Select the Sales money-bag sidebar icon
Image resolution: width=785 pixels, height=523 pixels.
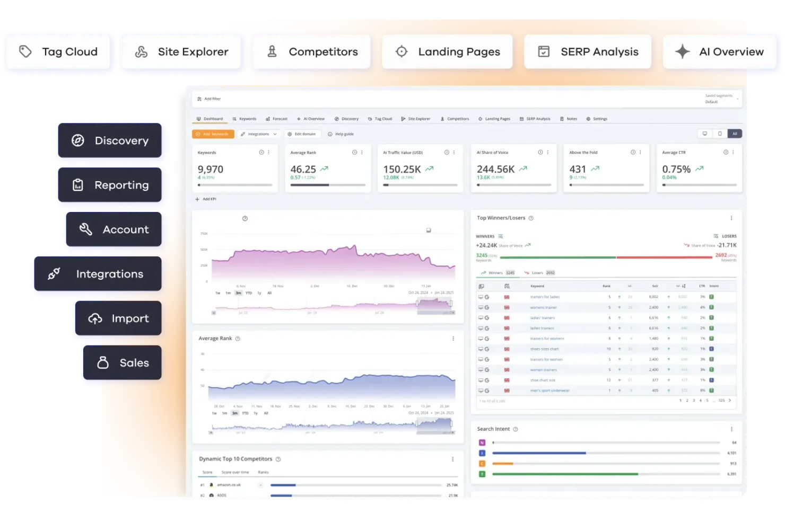tap(103, 362)
